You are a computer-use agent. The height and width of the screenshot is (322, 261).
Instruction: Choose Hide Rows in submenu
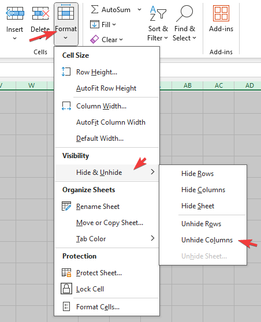[197, 174]
